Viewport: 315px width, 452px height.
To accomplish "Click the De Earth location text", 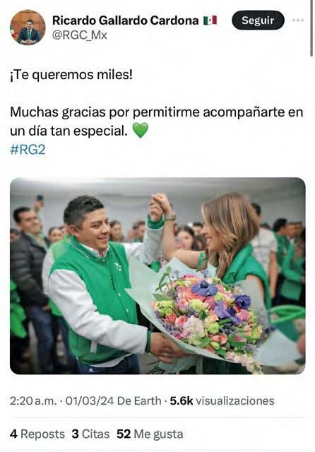I will (139, 401).
